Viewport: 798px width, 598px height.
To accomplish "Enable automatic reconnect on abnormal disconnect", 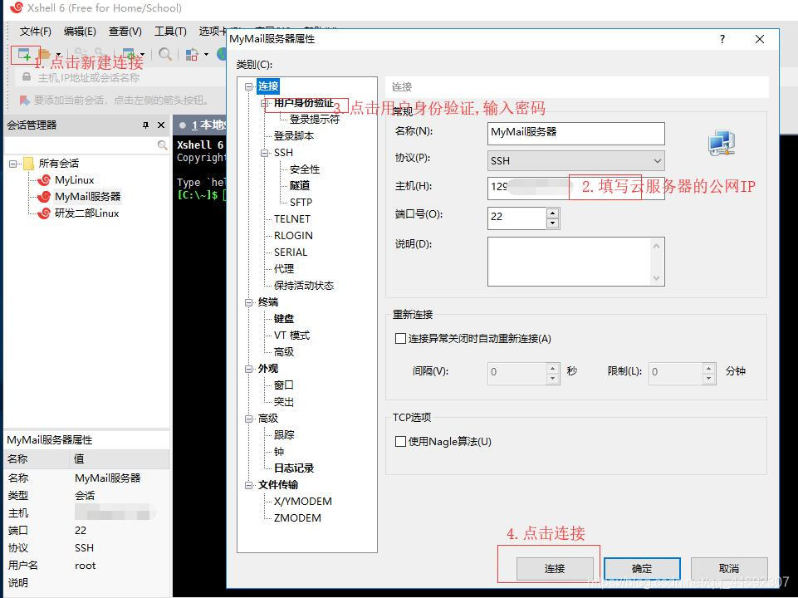I will (x=400, y=338).
